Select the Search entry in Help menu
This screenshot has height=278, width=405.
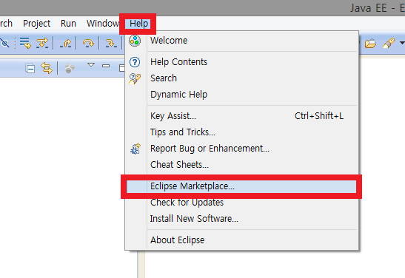pyautogui.click(x=242, y=78)
